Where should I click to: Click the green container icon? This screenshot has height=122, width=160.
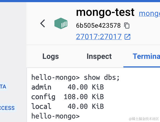61,23
